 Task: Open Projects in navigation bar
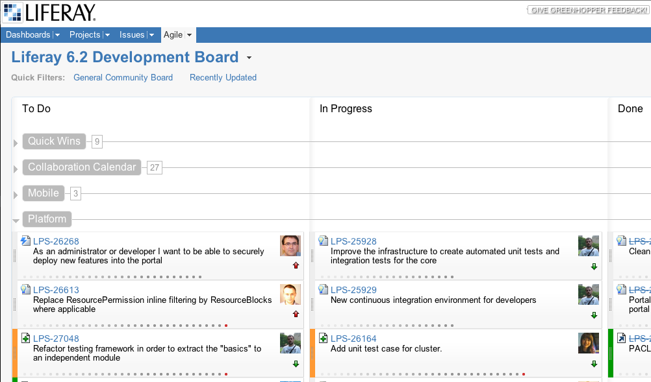[84, 35]
